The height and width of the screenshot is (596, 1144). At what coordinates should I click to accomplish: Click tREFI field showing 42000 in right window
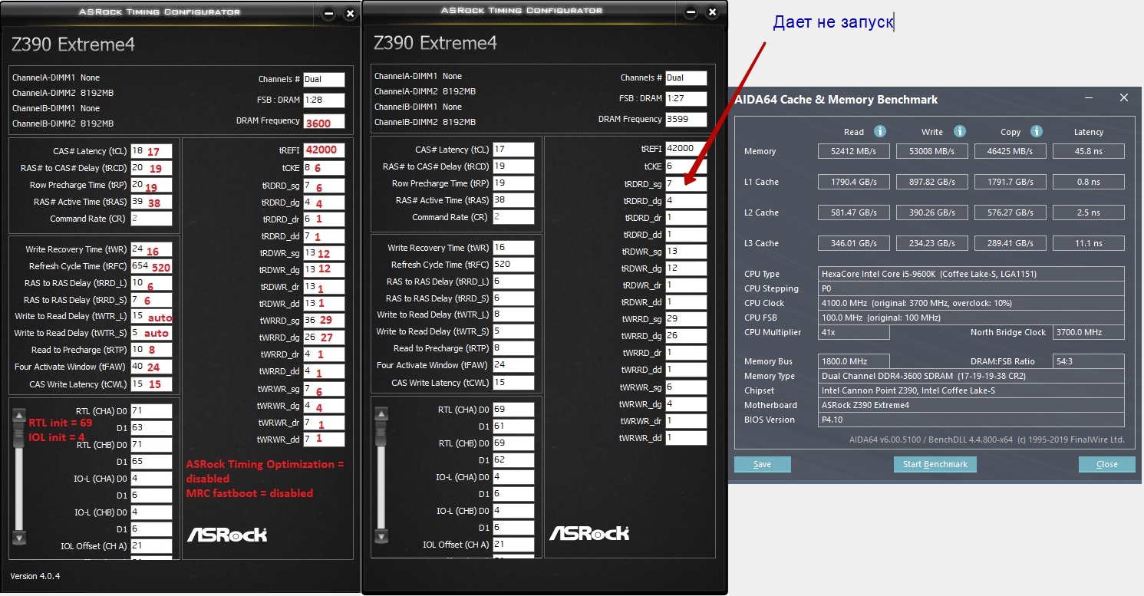(x=686, y=149)
